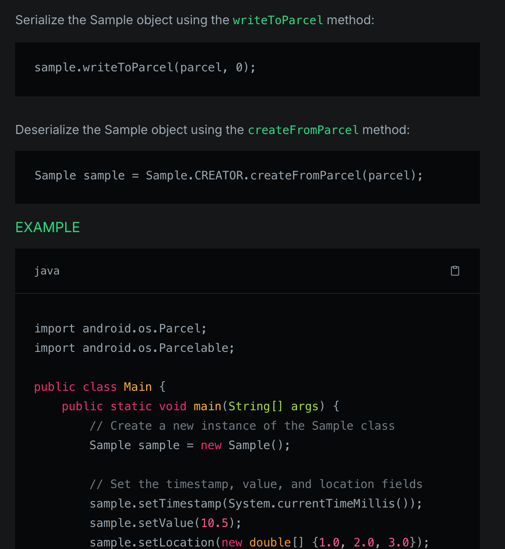Click the public static void main line
Viewport: 505px width, 549px height.
[201, 406]
